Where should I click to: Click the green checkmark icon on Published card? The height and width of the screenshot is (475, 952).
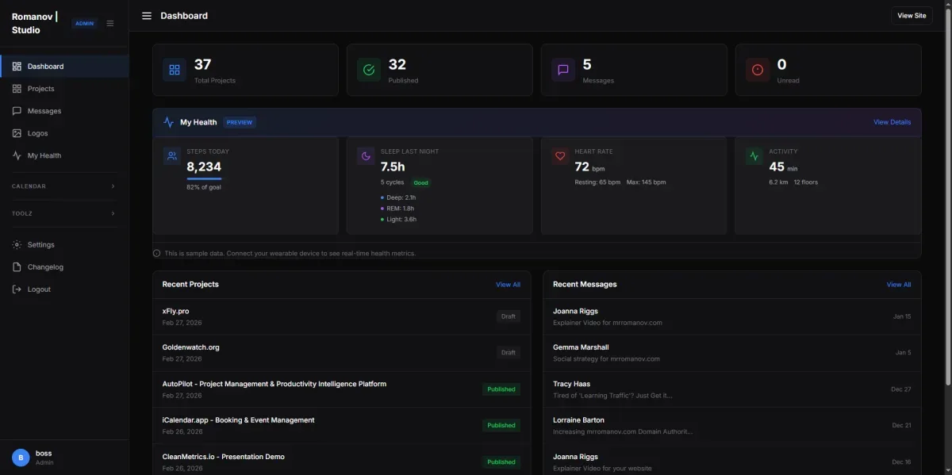[368, 70]
